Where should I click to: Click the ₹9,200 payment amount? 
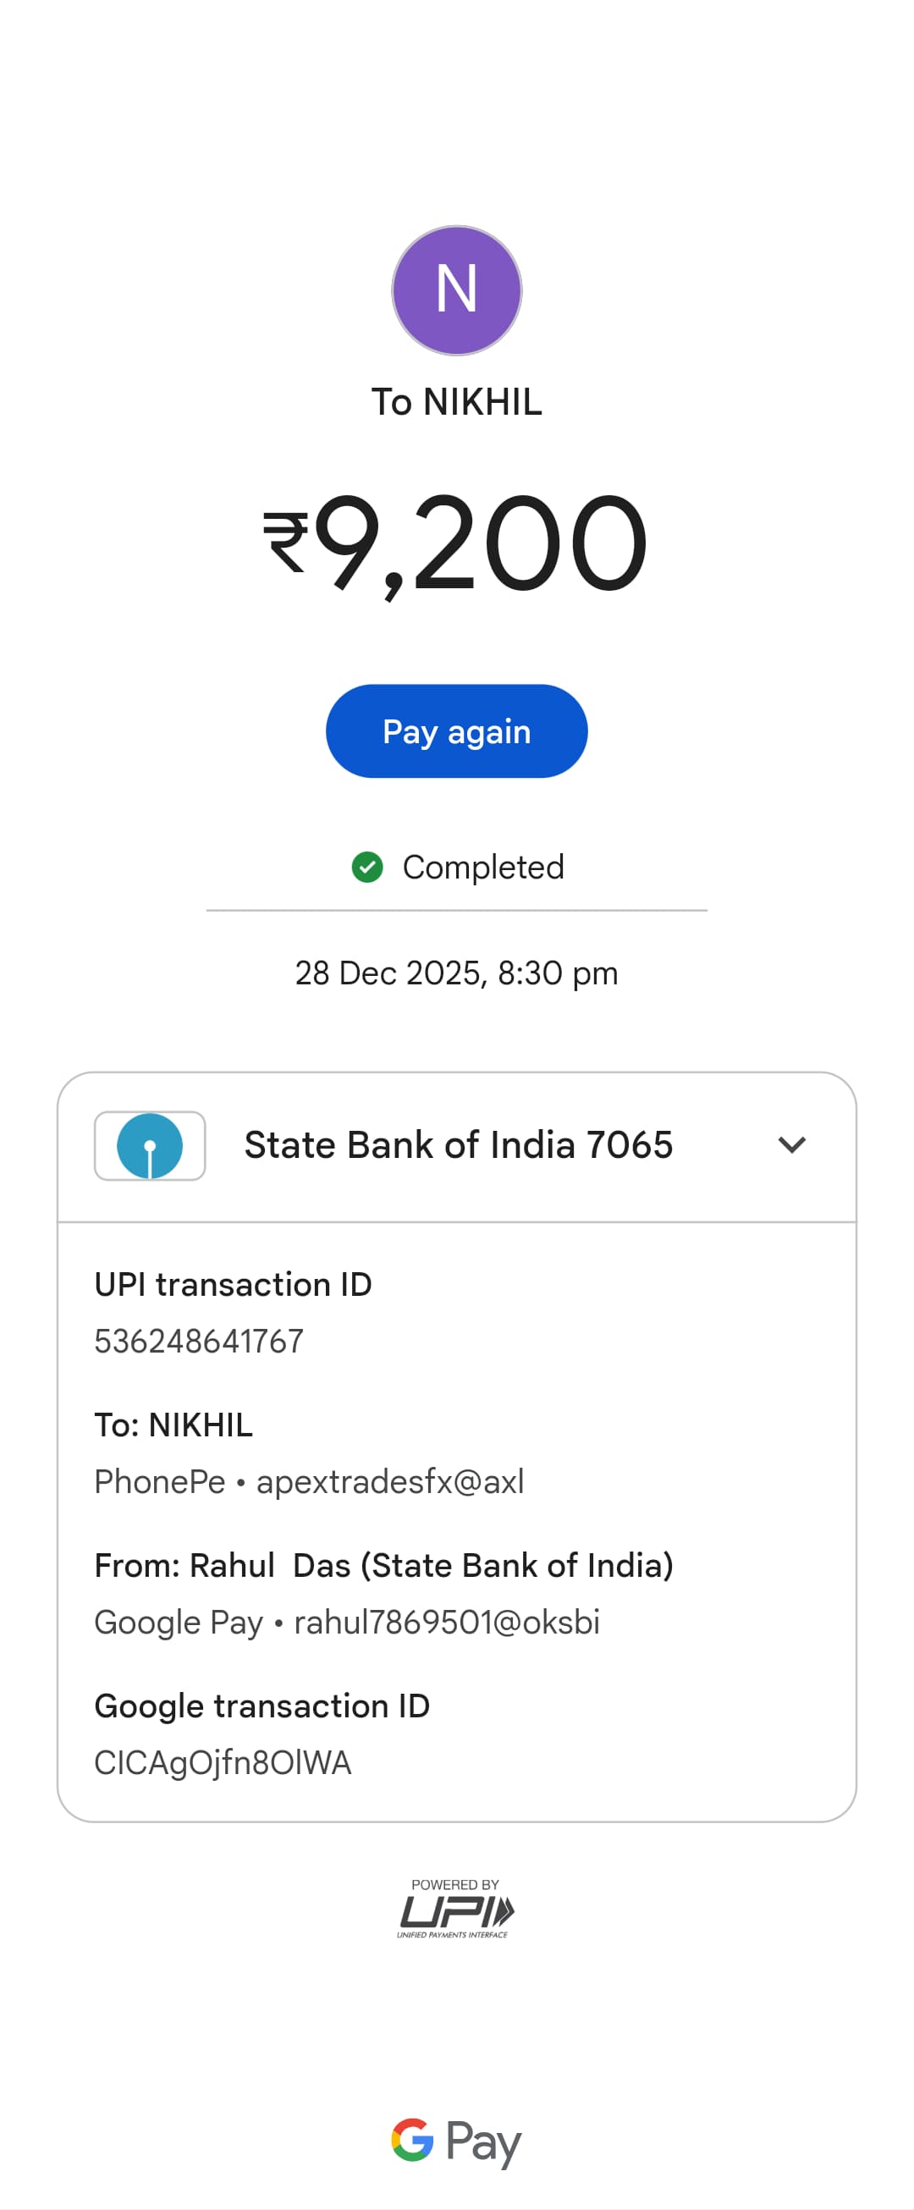[456, 543]
